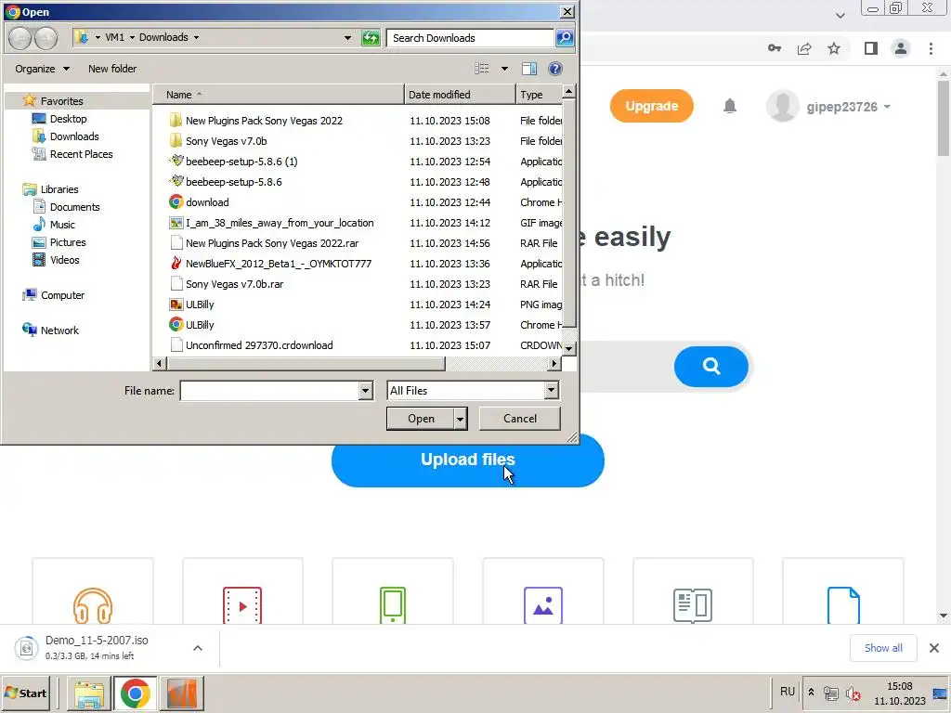The width and height of the screenshot is (951, 713).
Task: Select the mobile apps category icon
Action: click(x=393, y=605)
